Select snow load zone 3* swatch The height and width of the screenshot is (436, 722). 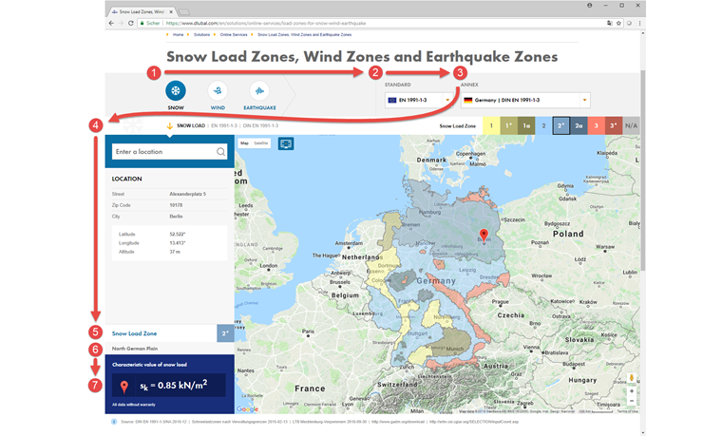click(x=614, y=125)
